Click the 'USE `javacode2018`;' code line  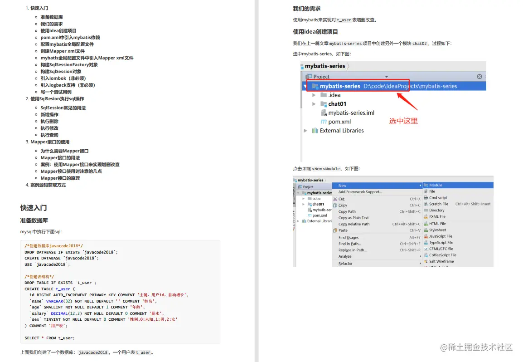48,264
